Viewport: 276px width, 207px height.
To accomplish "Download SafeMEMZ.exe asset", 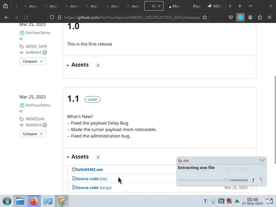I will click(x=89, y=170).
